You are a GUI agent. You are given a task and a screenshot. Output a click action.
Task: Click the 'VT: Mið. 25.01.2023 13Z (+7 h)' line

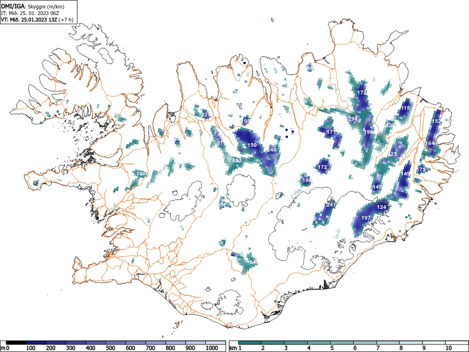click(37, 20)
